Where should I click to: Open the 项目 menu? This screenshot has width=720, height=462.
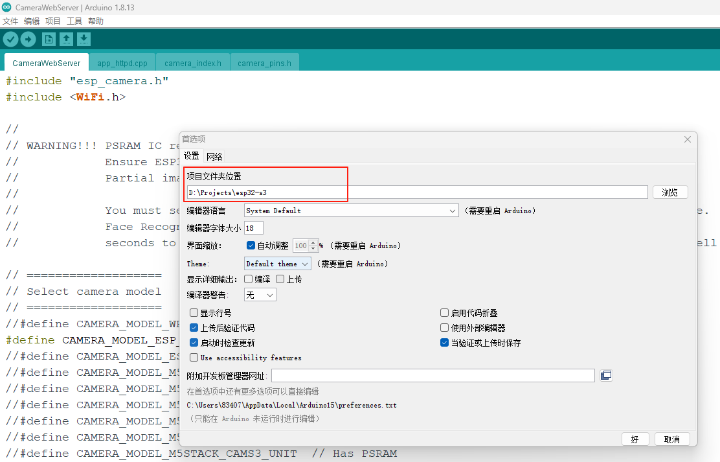(x=53, y=21)
